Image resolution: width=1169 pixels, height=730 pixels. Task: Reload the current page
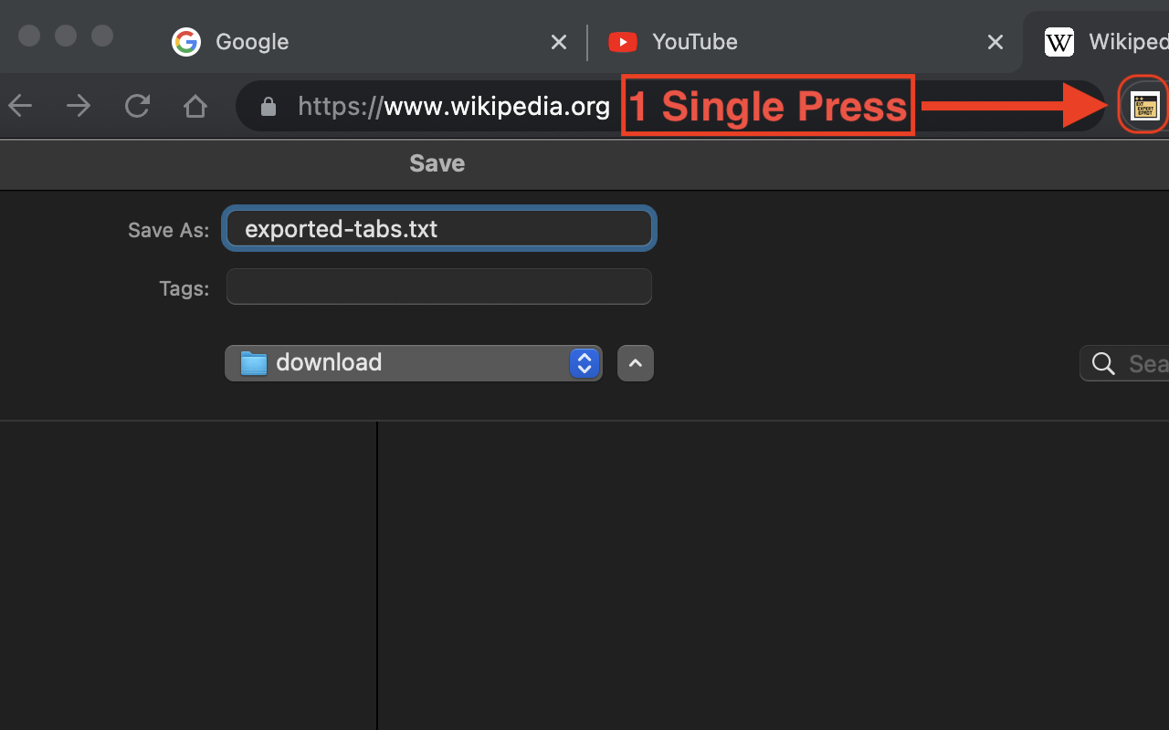click(137, 105)
